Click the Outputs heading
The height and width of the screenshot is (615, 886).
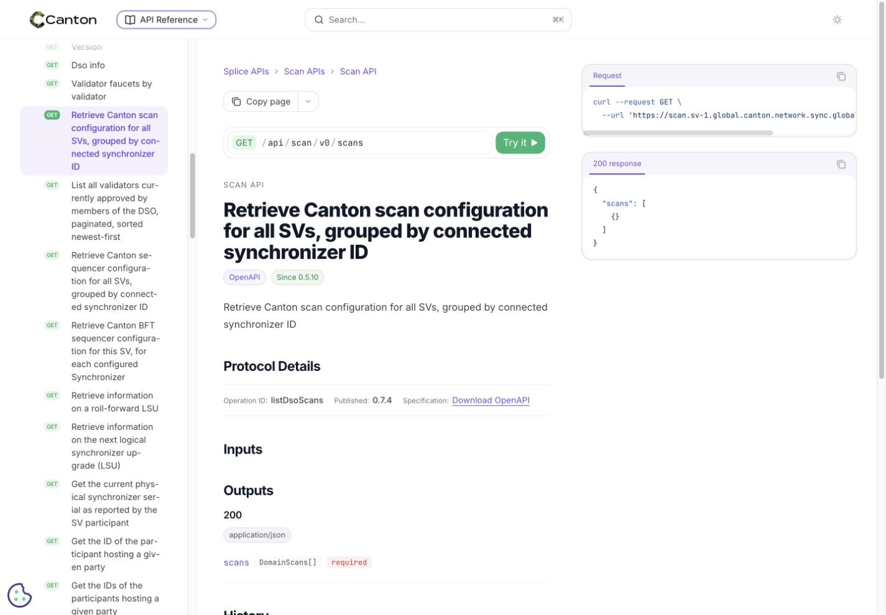point(248,491)
